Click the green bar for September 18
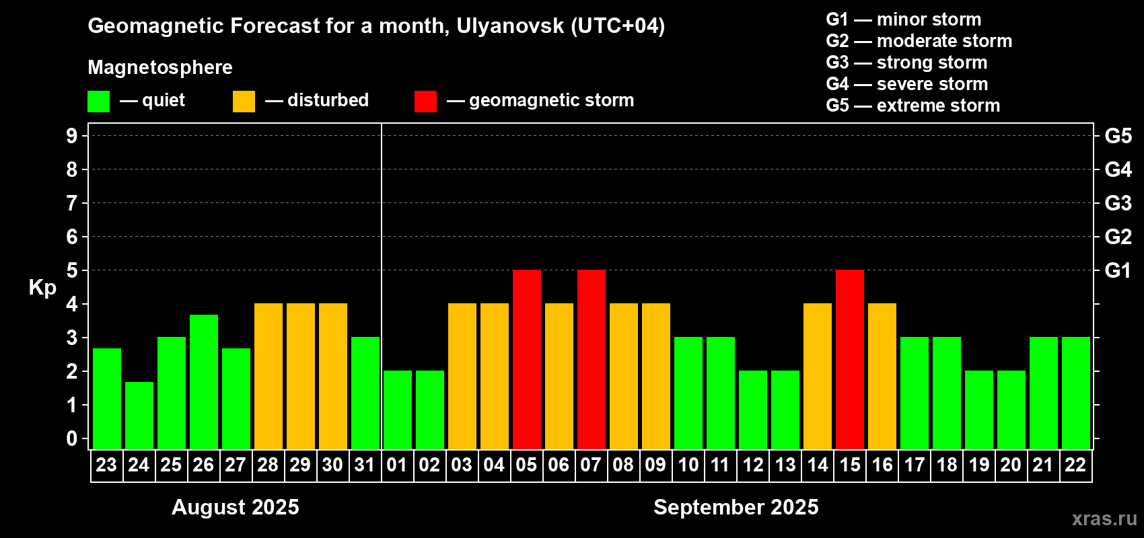The width and height of the screenshot is (1144, 538). 947,393
